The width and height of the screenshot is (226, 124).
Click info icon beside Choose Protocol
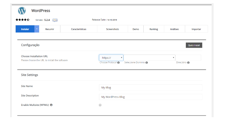(118, 63)
